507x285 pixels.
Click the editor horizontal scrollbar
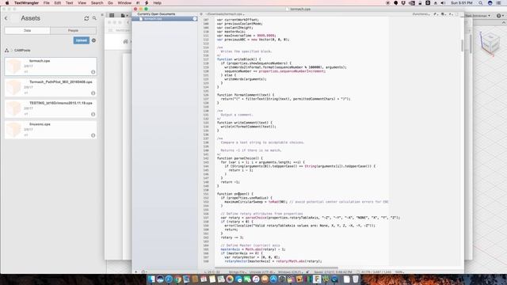pos(276,268)
